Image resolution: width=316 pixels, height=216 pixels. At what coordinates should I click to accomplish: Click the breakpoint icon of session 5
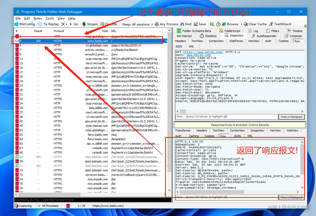(17, 45)
